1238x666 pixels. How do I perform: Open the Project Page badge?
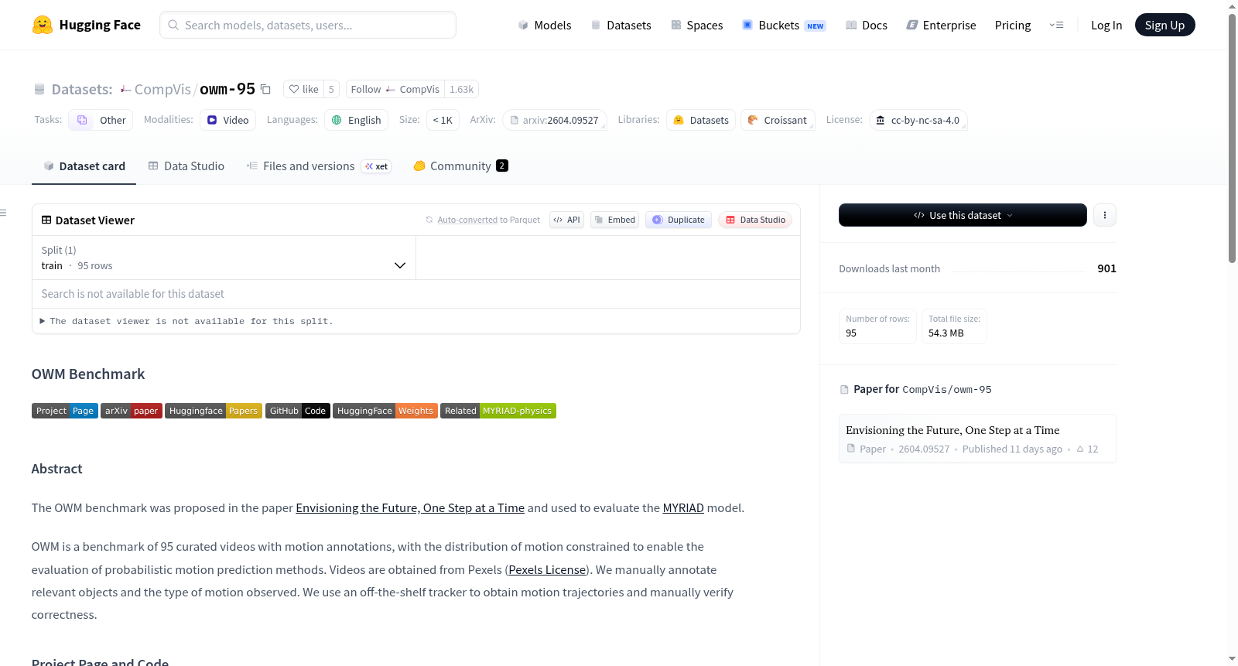(65, 411)
